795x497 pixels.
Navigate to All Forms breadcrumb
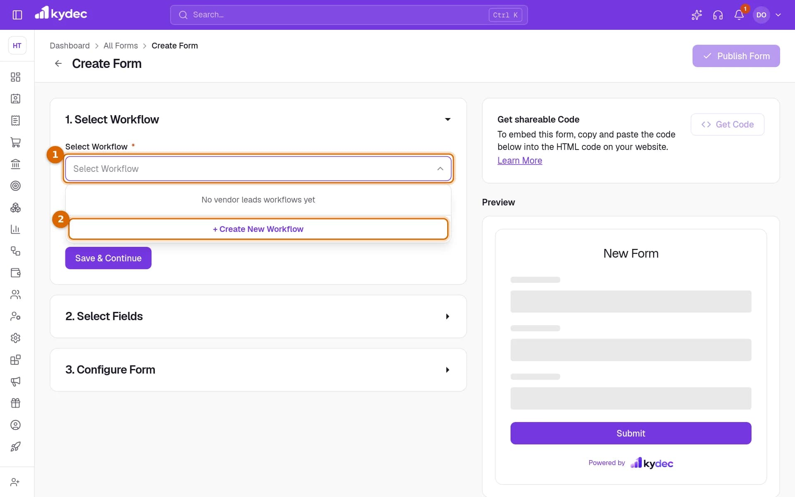tap(120, 46)
